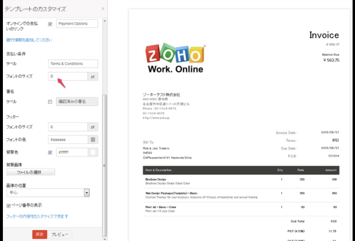Click the scrollbar down arrow in settings panel
The image size is (355, 241).
[x=105, y=239]
